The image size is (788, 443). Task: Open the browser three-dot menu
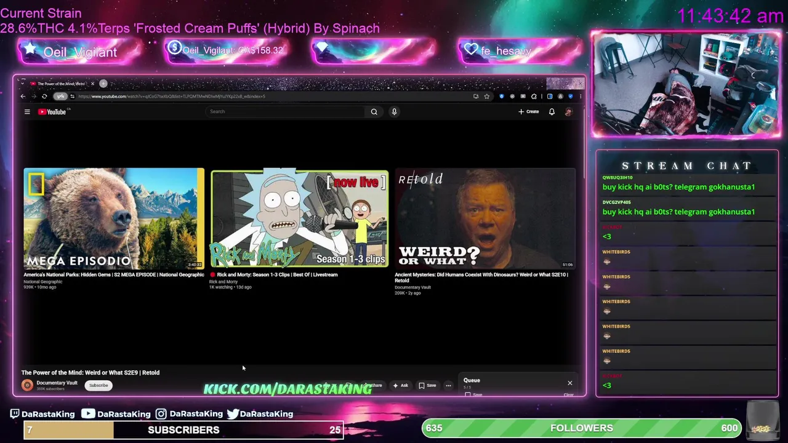tap(580, 96)
